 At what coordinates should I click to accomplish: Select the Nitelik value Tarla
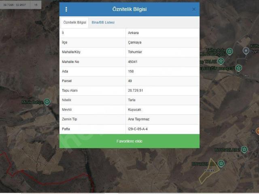(132, 100)
